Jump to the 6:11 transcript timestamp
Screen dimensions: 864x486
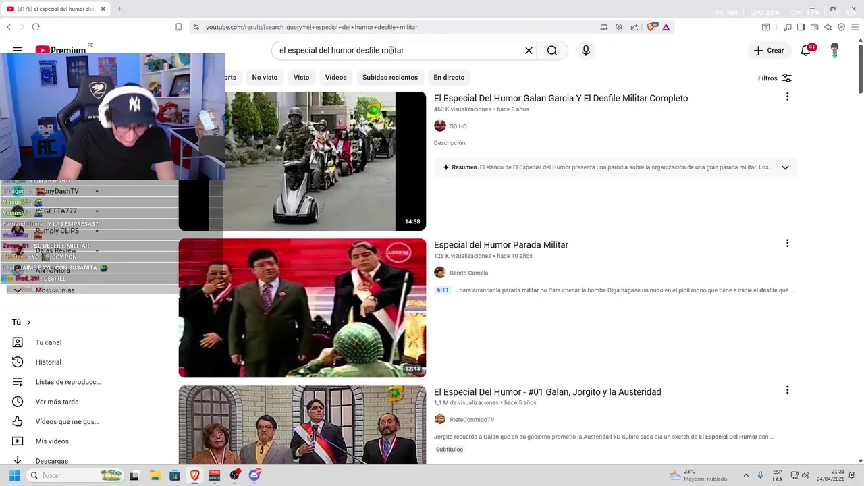(x=443, y=290)
